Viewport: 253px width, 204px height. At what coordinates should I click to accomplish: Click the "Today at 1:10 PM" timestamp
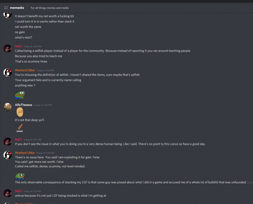pos(32,191)
